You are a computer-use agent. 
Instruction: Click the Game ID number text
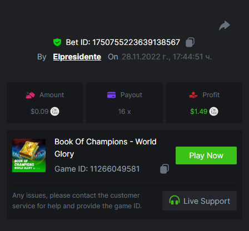pos(114,169)
